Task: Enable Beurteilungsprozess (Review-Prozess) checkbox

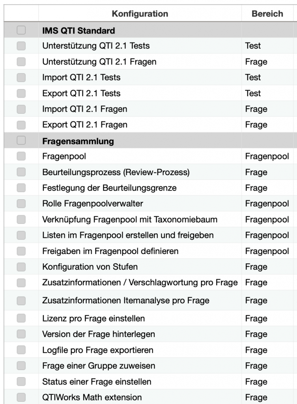Action: [x=21, y=172]
